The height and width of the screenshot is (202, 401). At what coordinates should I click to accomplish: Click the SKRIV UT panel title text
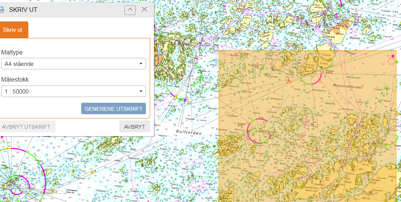[x=23, y=10]
